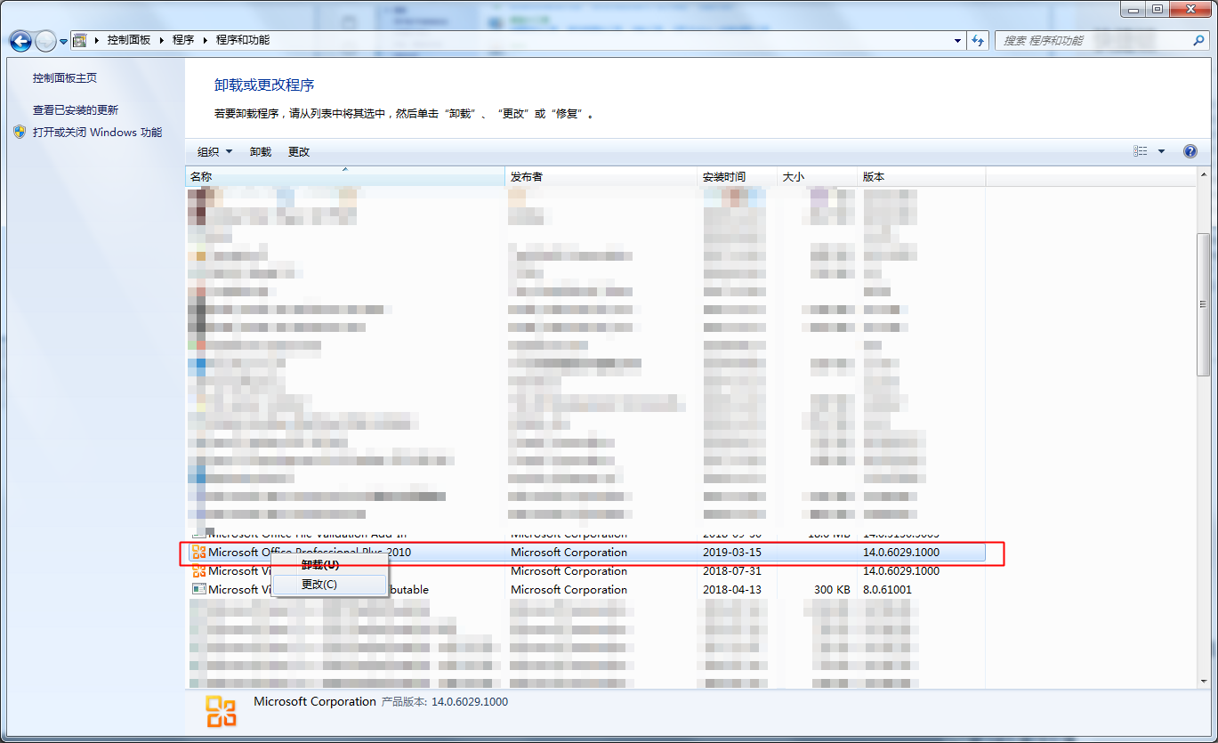1218x743 pixels.
Task: Click the scrollbar up arrow
Action: [x=1203, y=176]
